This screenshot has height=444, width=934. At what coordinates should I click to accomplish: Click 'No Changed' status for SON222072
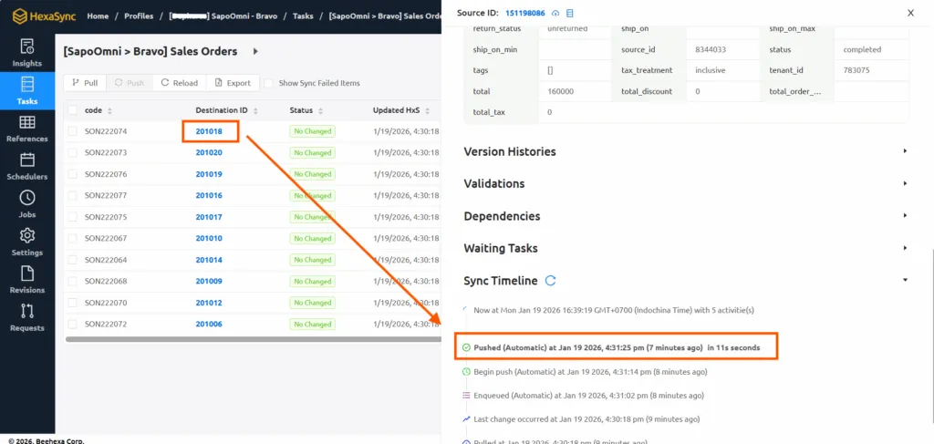[312, 325]
